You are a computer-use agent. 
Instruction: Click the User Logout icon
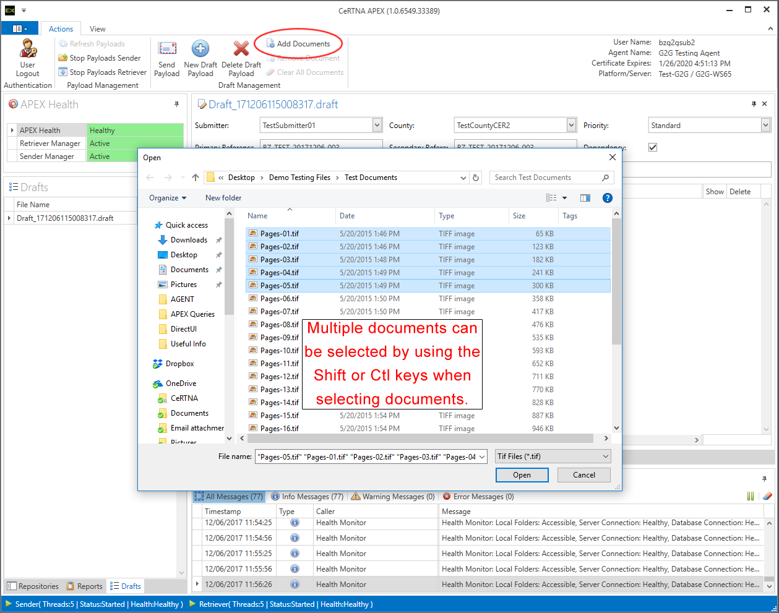[28, 49]
